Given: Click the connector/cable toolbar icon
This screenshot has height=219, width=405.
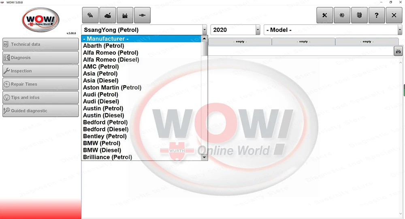Looking at the screenshot, I should coord(142,15).
